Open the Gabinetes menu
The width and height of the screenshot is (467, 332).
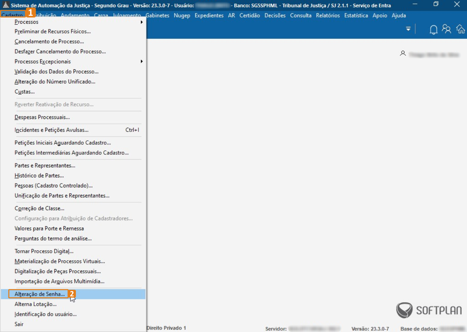pyautogui.click(x=157, y=15)
